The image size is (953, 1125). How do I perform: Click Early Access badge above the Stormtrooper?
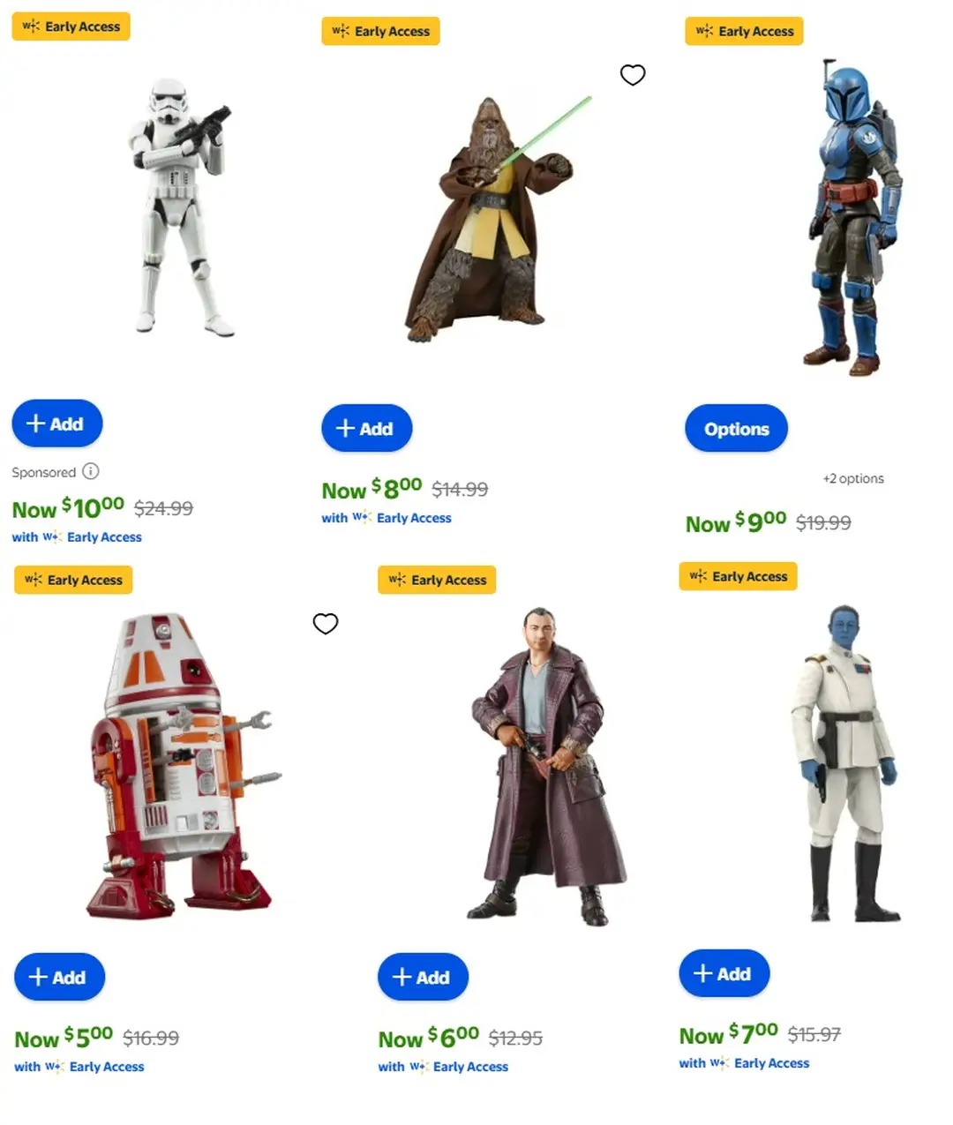click(x=71, y=26)
